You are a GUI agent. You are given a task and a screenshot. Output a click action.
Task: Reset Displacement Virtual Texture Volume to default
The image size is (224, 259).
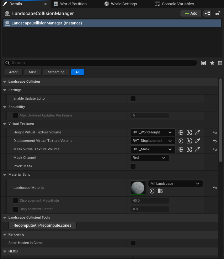[215, 141]
